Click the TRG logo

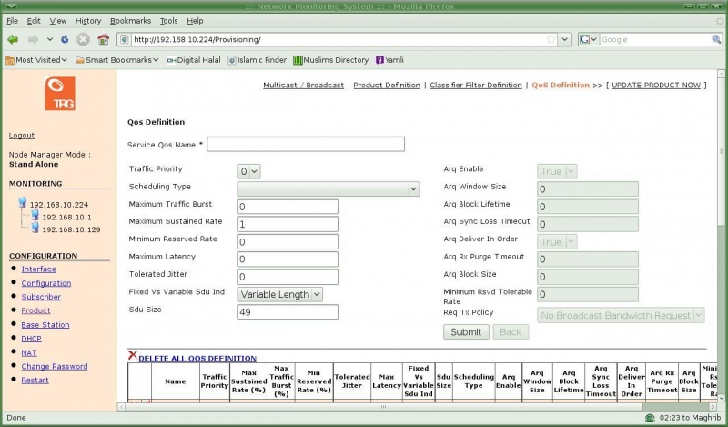pyautogui.click(x=60, y=94)
